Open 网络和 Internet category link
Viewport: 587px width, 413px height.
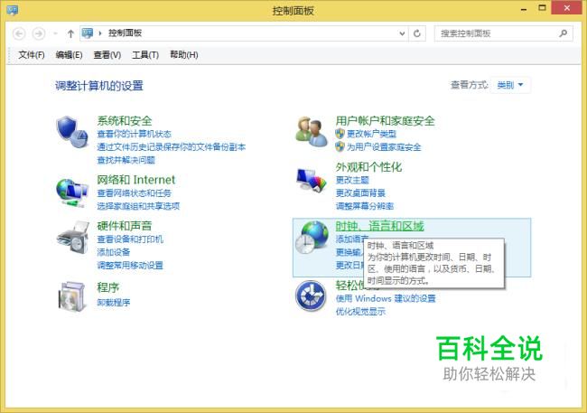point(135,180)
